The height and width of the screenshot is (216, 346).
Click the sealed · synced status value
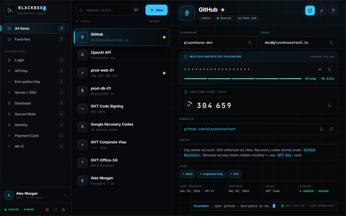click(314, 191)
